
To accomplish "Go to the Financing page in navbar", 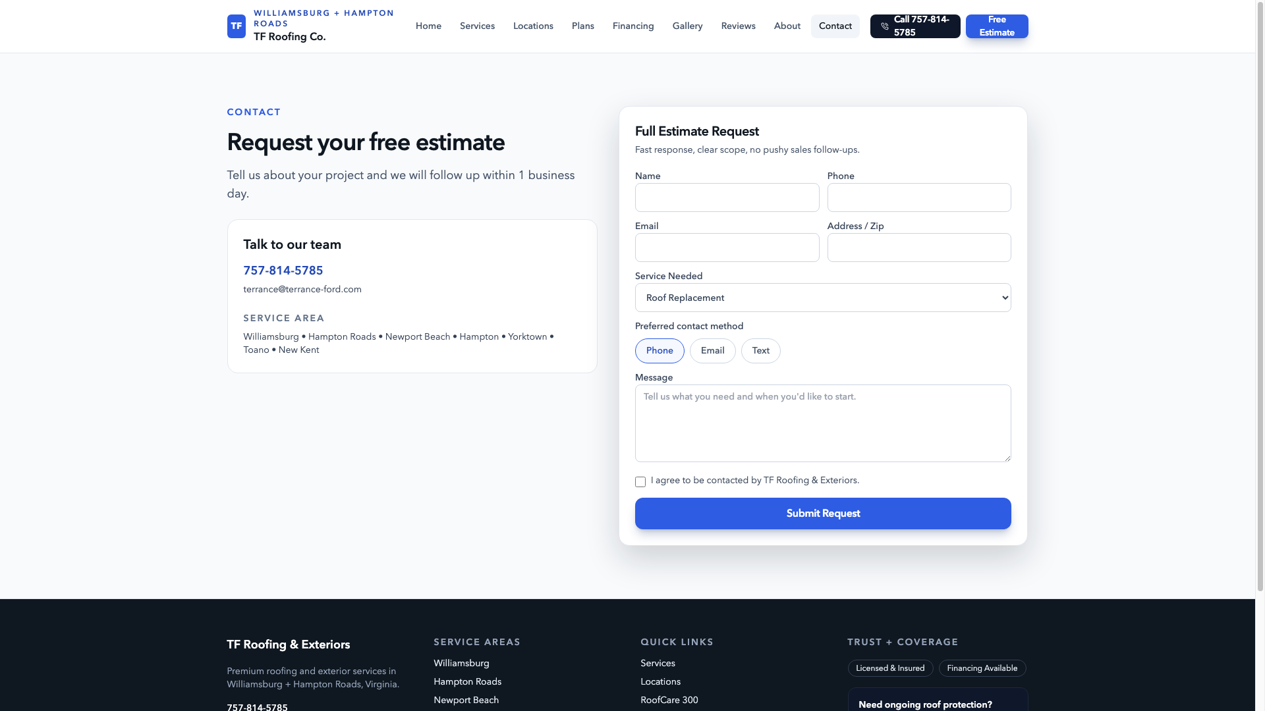I will pyautogui.click(x=632, y=26).
